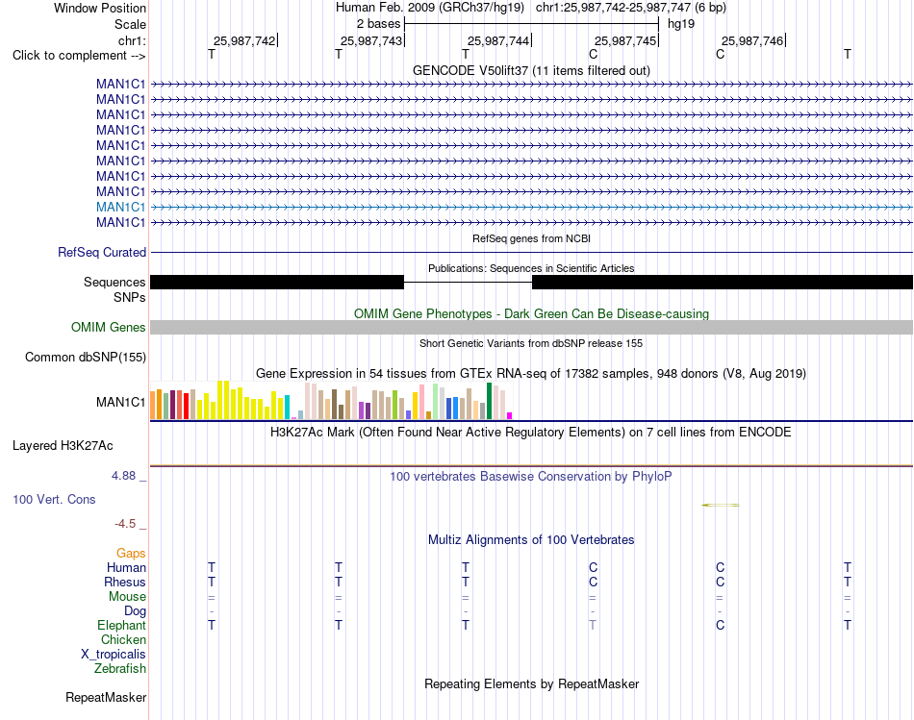Screen dimensions: 914x720
Task: Click the Gaps row label
Action: pos(131,553)
